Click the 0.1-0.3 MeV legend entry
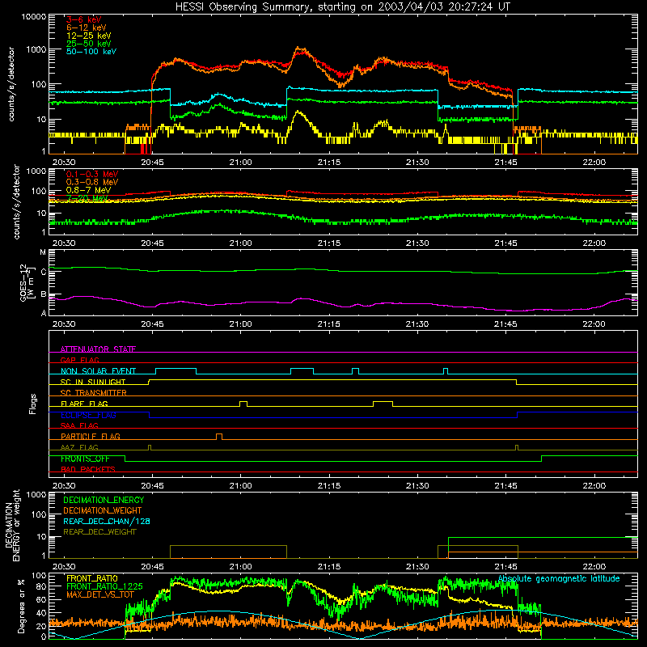The image size is (647, 647). (92, 174)
